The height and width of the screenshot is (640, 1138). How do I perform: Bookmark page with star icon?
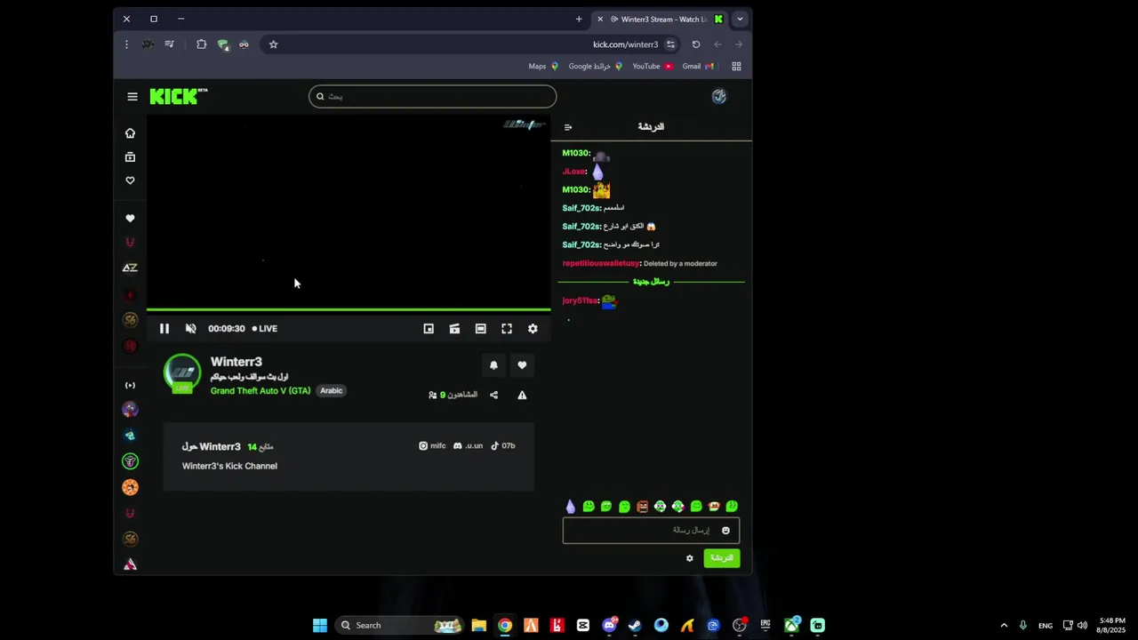click(x=273, y=44)
